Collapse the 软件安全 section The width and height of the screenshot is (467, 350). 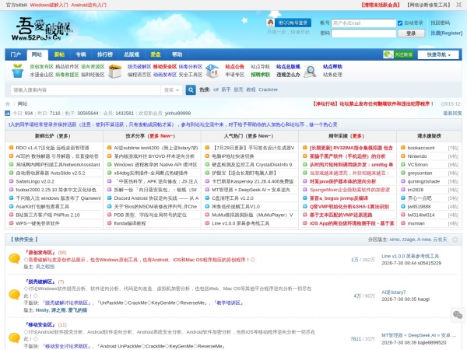(455, 240)
